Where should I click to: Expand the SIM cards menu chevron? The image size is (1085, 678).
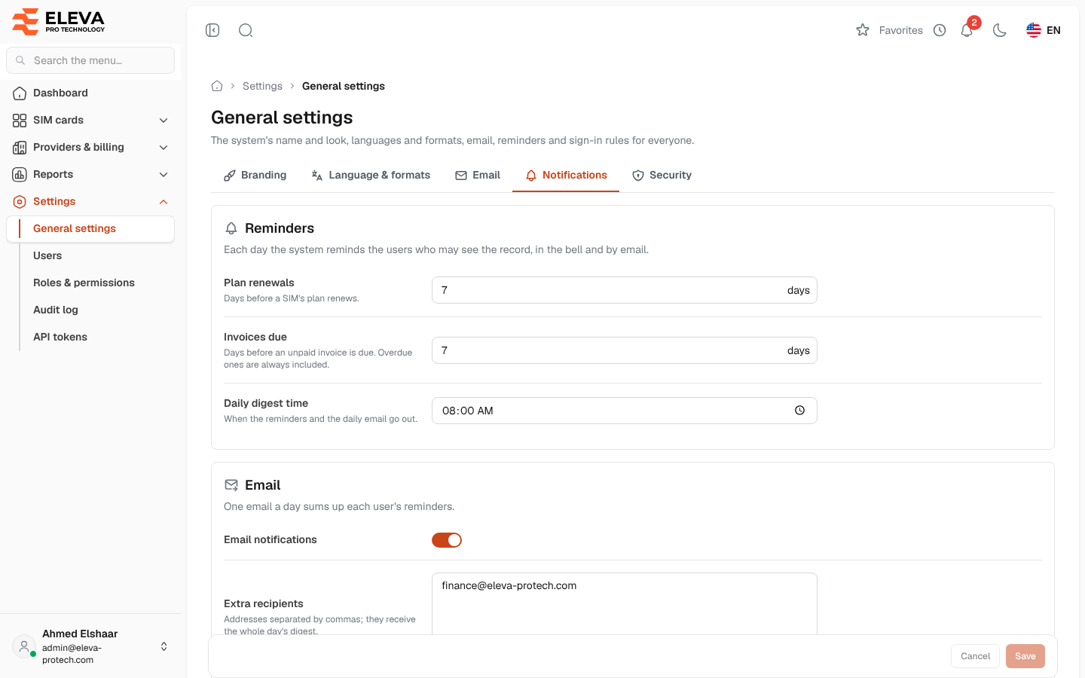point(164,121)
